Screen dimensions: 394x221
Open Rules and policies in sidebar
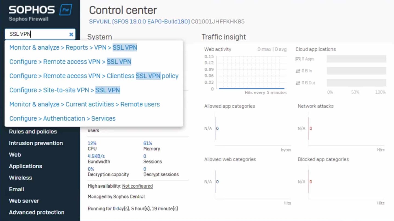(x=33, y=132)
